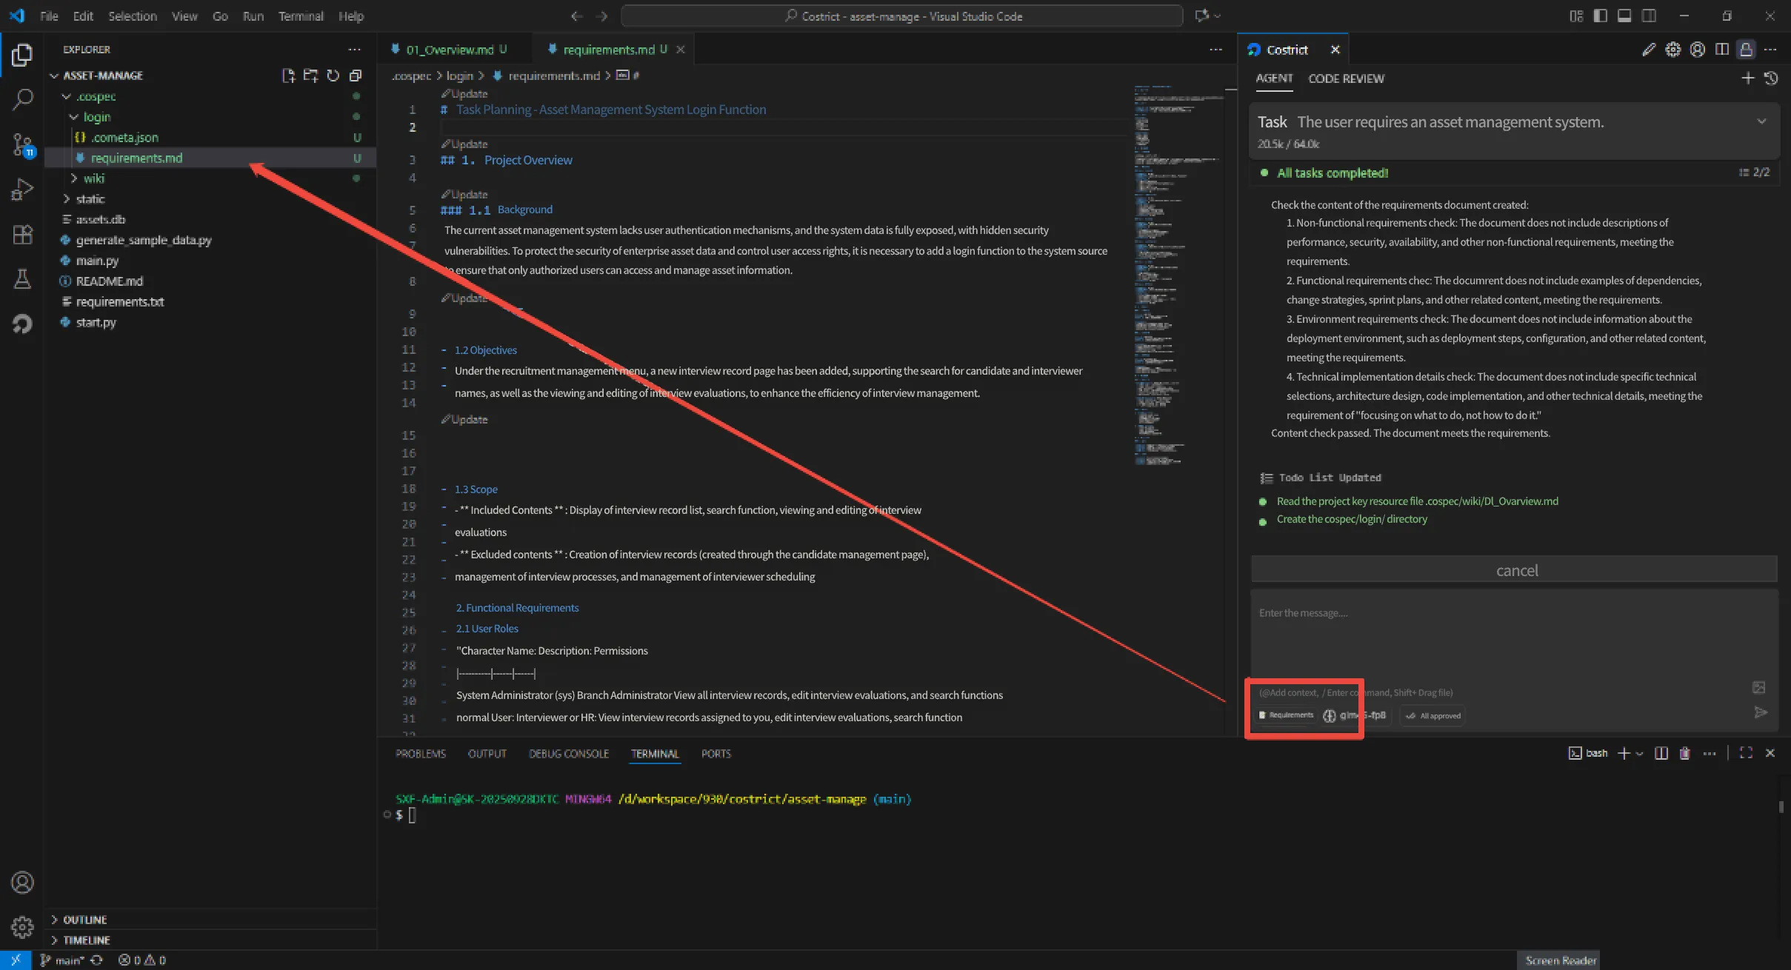This screenshot has height=970, width=1791.
Task: Open the Costrict view from activity bar
Action: point(22,324)
